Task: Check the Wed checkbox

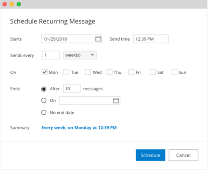Action: (88, 72)
